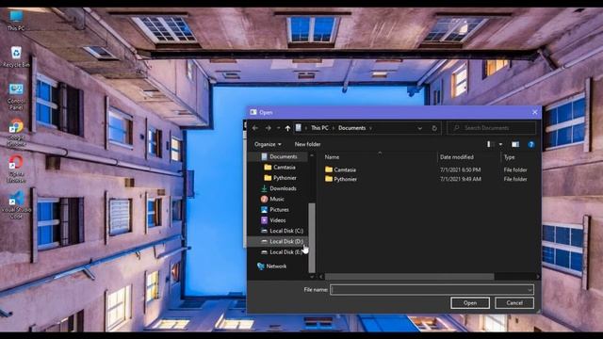The height and width of the screenshot is (339, 603).
Task: Click the Cancel button
Action: click(514, 303)
